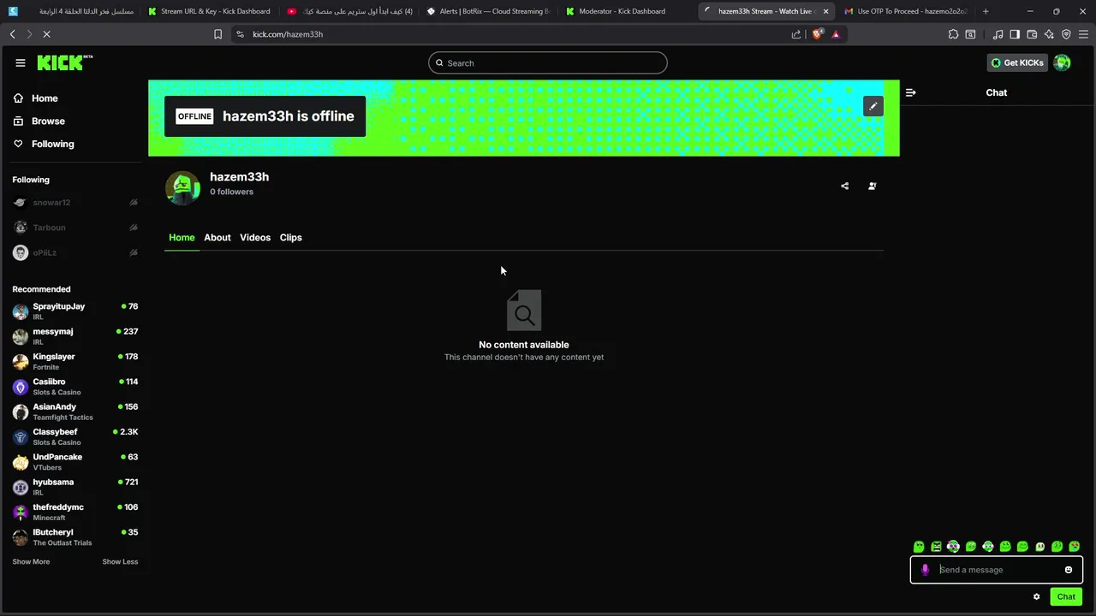Open Leo AI sparkle icon in toolbar
The height and width of the screenshot is (616, 1096).
(1049, 34)
